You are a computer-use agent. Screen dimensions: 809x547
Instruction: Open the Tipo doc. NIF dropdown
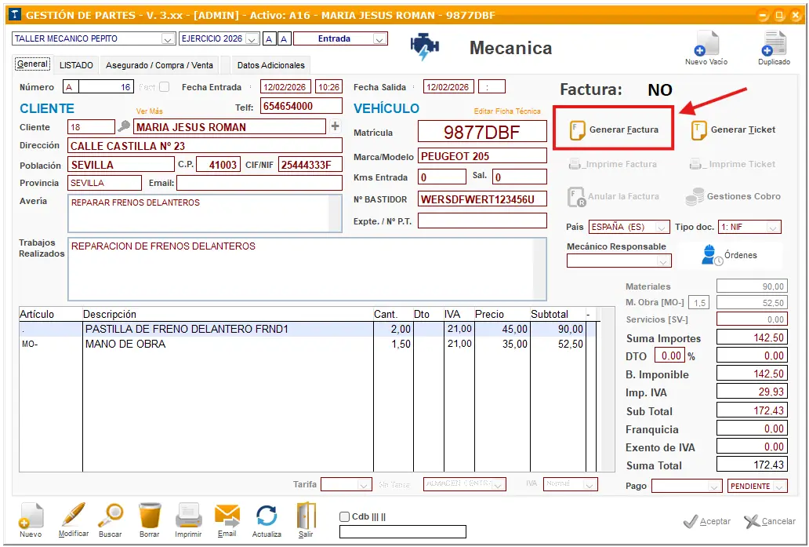click(772, 227)
